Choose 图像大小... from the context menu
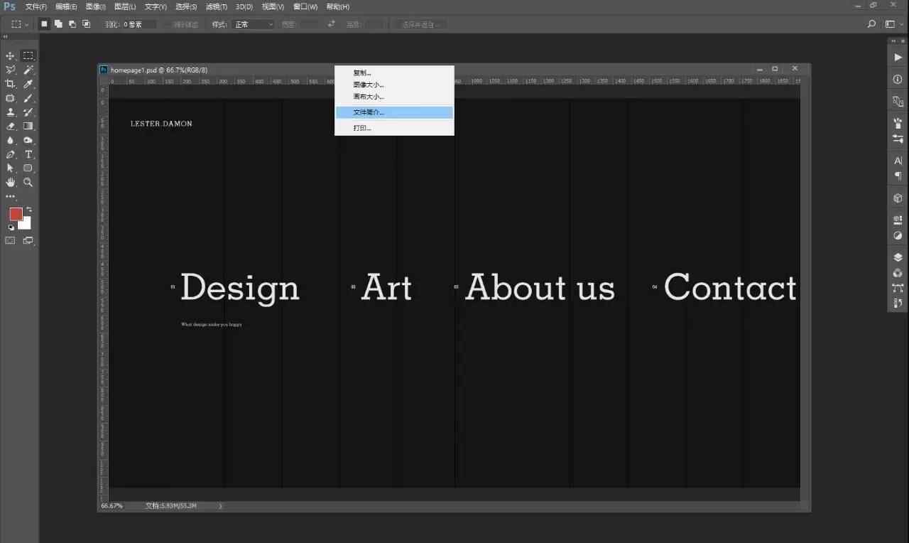The height and width of the screenshot is (543, 909). (x=394, y=85)
